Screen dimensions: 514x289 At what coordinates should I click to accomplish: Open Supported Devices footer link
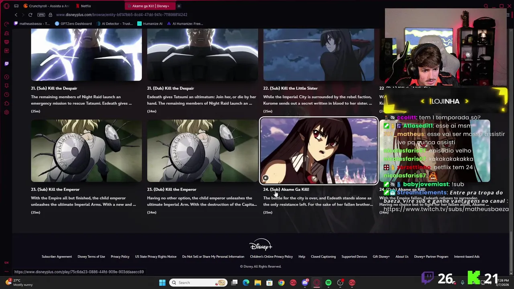coord(354,257)
